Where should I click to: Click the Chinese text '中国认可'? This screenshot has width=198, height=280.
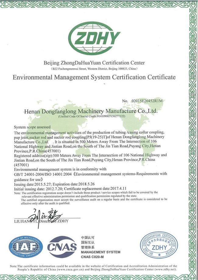click(x=88, y=238)
